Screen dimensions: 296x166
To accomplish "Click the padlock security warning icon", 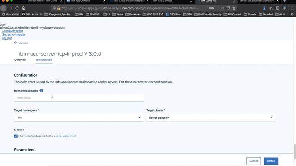I will (x=59, y=8).
